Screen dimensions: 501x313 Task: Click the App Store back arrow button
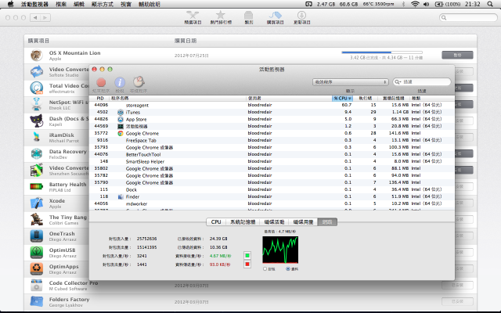(x=35, y=17)
